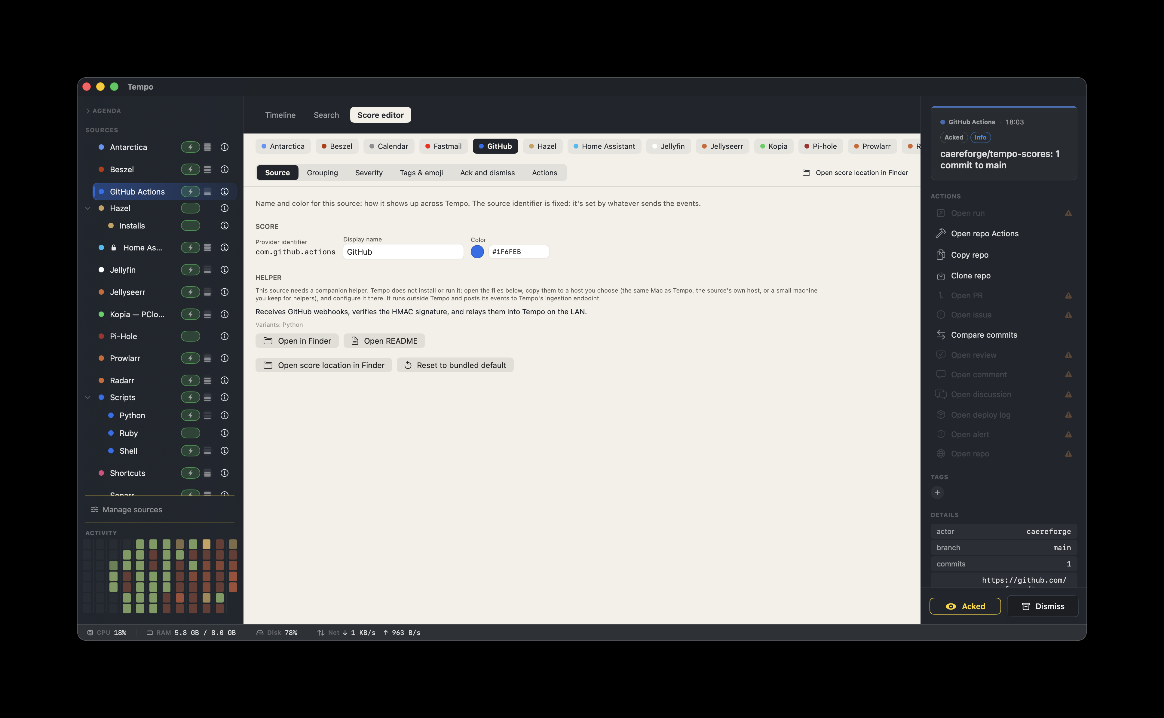The image size is (1164, 718).
Task: Open info for Antarctica source
Action: 225,147
